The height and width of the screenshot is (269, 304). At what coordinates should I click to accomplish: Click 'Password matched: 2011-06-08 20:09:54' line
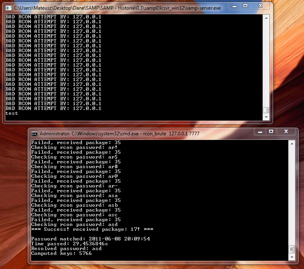click(x=90, y=239)
